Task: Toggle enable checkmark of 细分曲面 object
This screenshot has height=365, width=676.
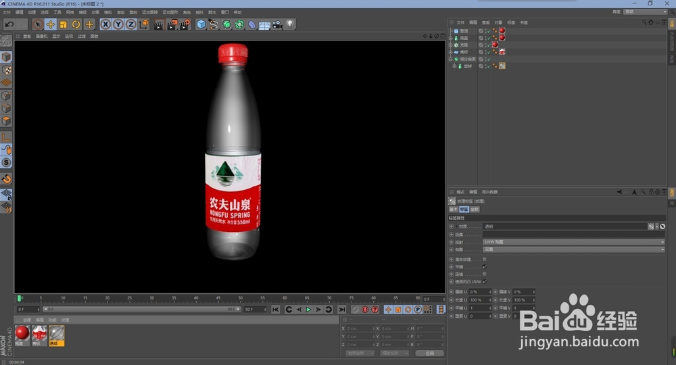Action: click(488, 59)
